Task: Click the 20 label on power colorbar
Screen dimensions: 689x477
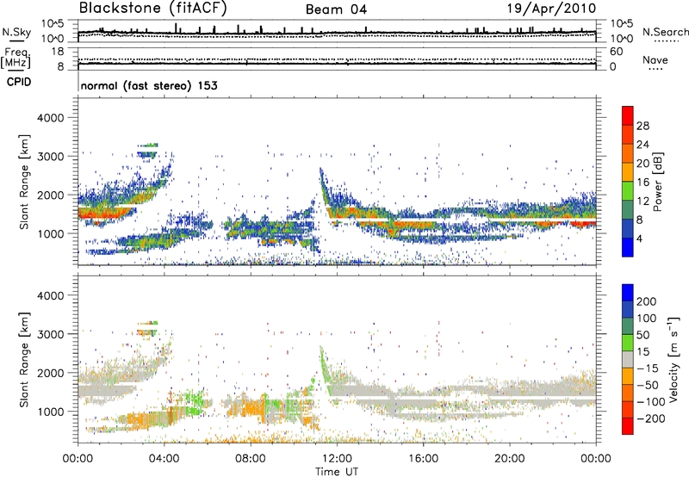Action: pyautogui.click(x=642, y=164)
